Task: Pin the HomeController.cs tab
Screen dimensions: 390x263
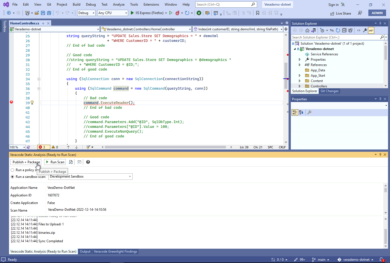Action: tap(43, 23)
